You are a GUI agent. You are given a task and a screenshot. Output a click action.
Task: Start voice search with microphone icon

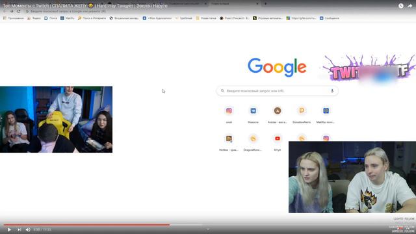point(332,91)
